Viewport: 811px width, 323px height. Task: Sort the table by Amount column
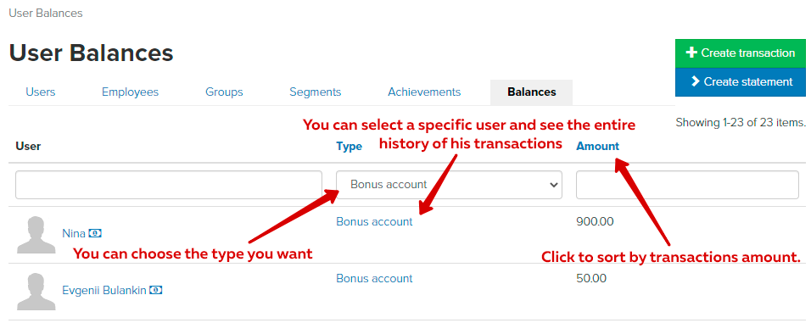pos(597,147)
